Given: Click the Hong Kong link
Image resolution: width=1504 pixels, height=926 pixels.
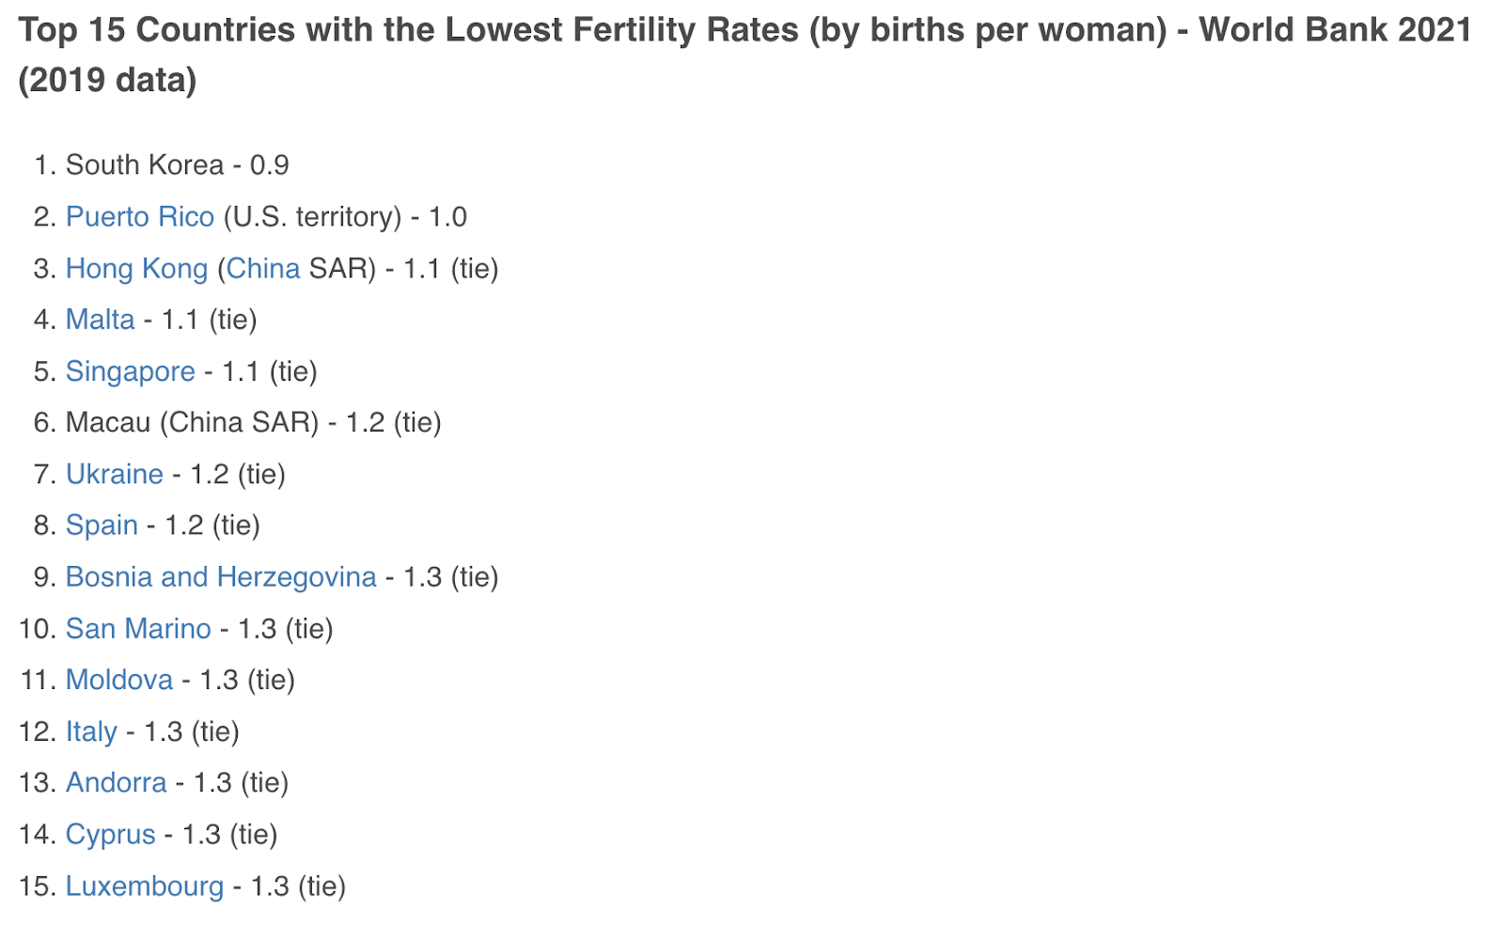Looking at the screenshot, I should pyautogui.click(x=136, y=269).
